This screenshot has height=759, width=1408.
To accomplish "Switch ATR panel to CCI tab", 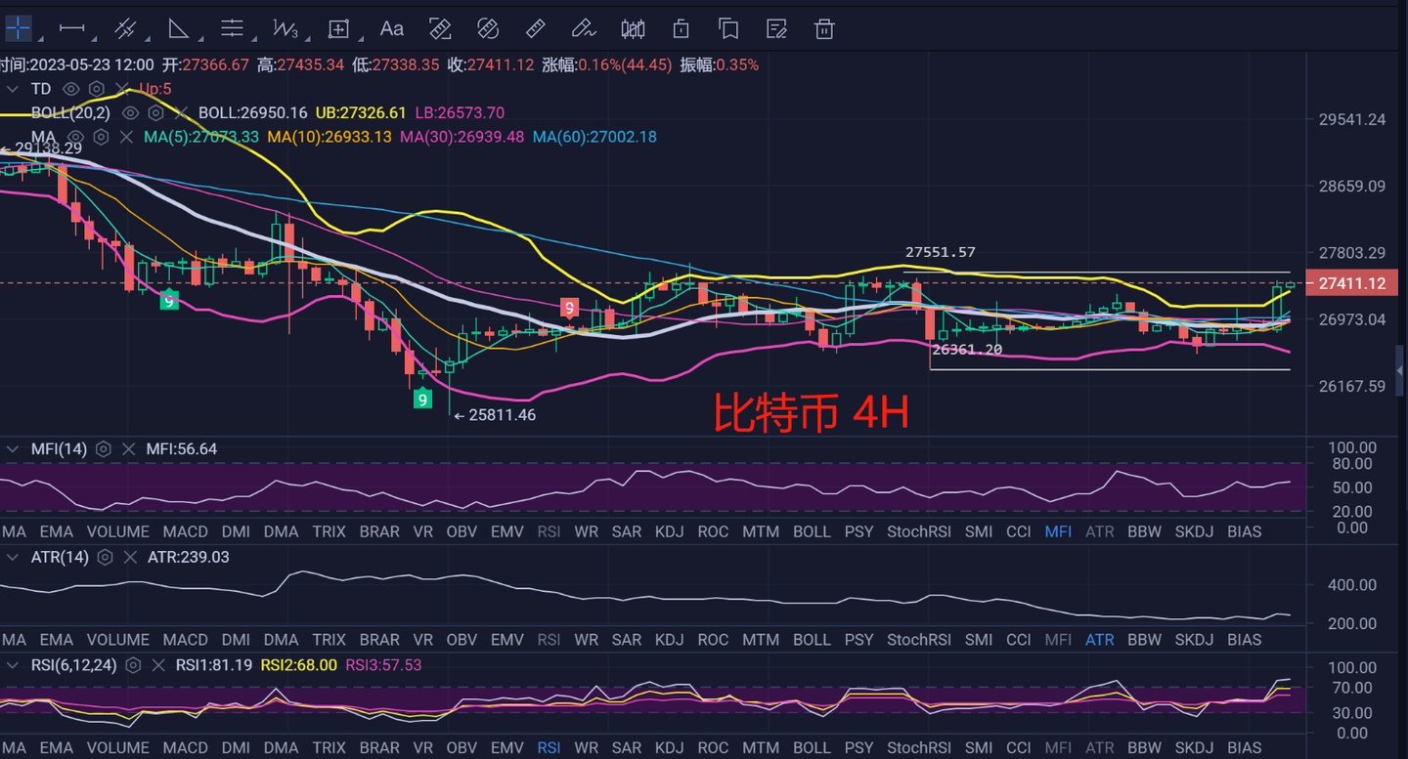I will click(1019, 641).
